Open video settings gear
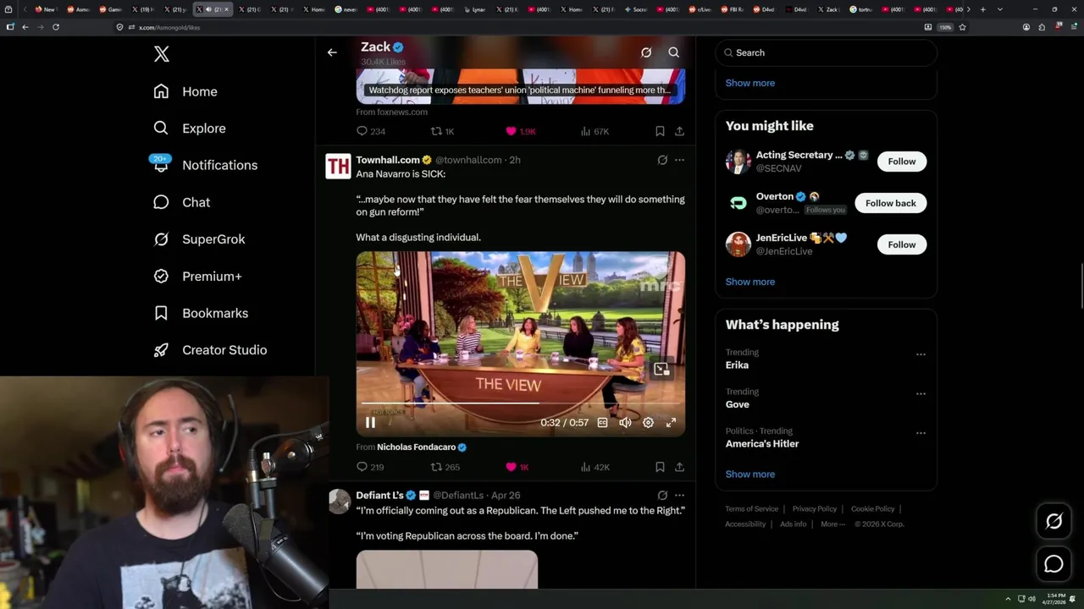 tap(648, 422)
